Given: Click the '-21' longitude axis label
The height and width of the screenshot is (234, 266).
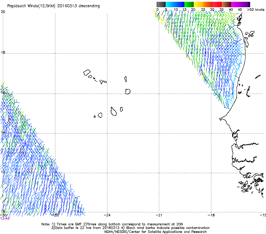Looking at the screenshot, I should click(159, 215).
